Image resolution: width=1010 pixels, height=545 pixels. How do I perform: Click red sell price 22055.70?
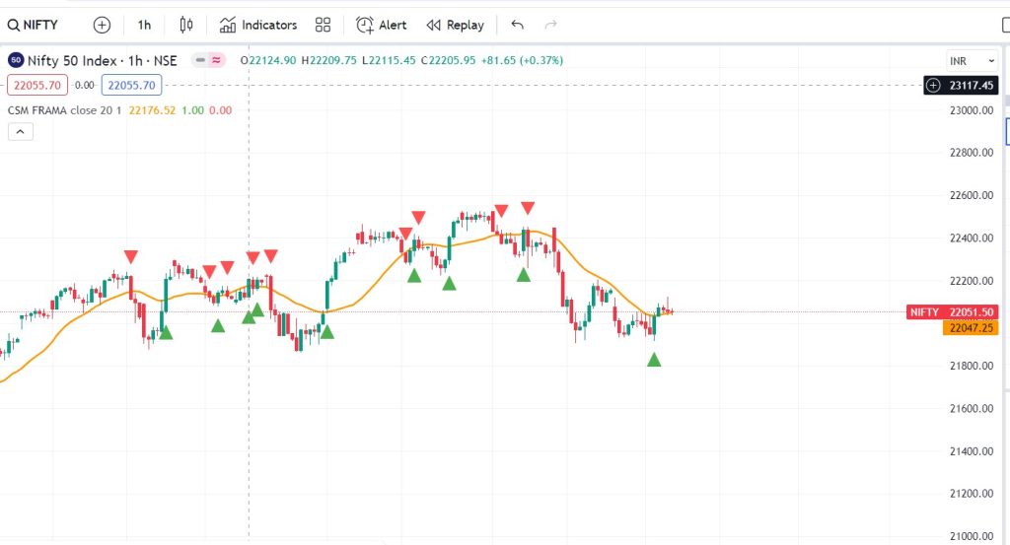(37, 85)
